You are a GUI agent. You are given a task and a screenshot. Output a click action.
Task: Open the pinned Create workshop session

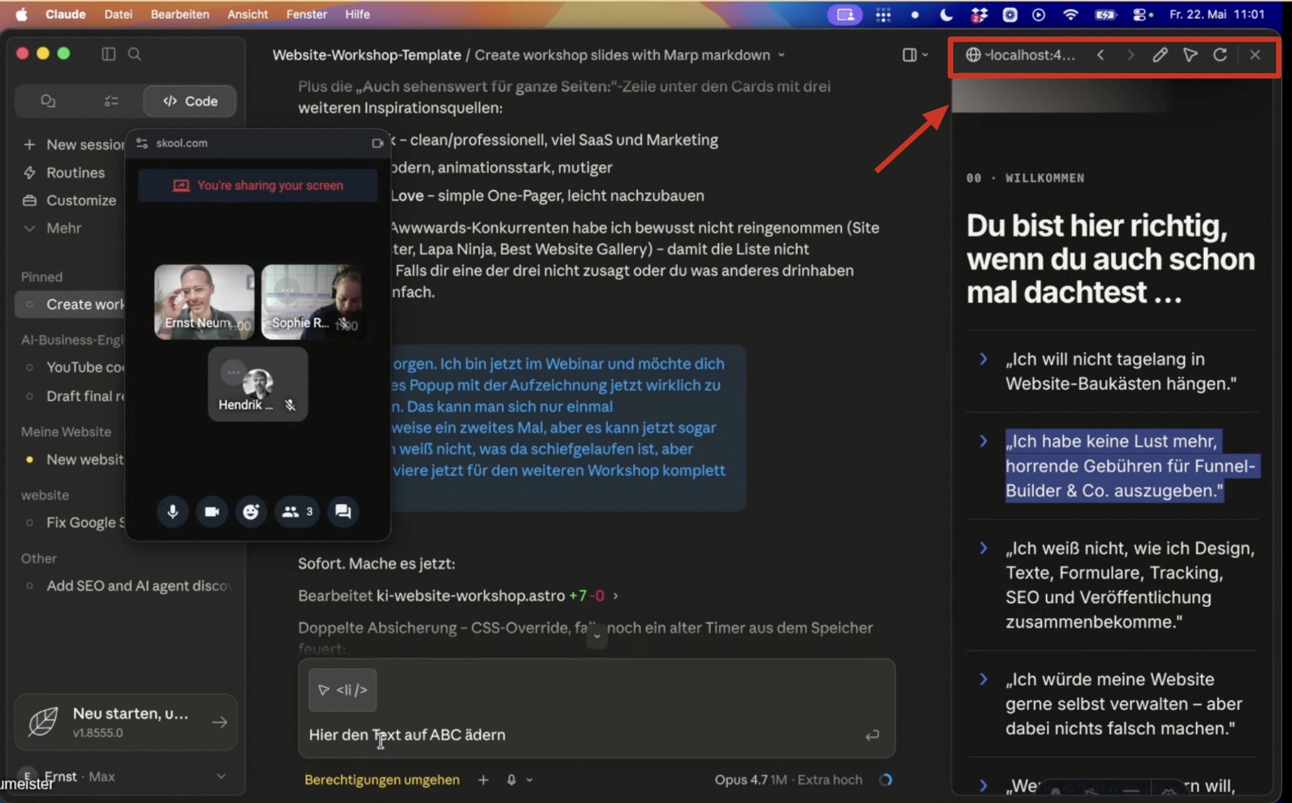pyautogui.click(x=71, y=305)
